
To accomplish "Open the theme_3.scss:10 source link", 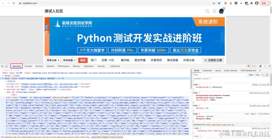I will click(x=260, y=85).
